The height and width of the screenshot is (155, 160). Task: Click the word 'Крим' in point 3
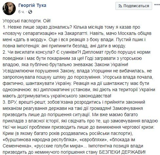click(x=8, y=133)
